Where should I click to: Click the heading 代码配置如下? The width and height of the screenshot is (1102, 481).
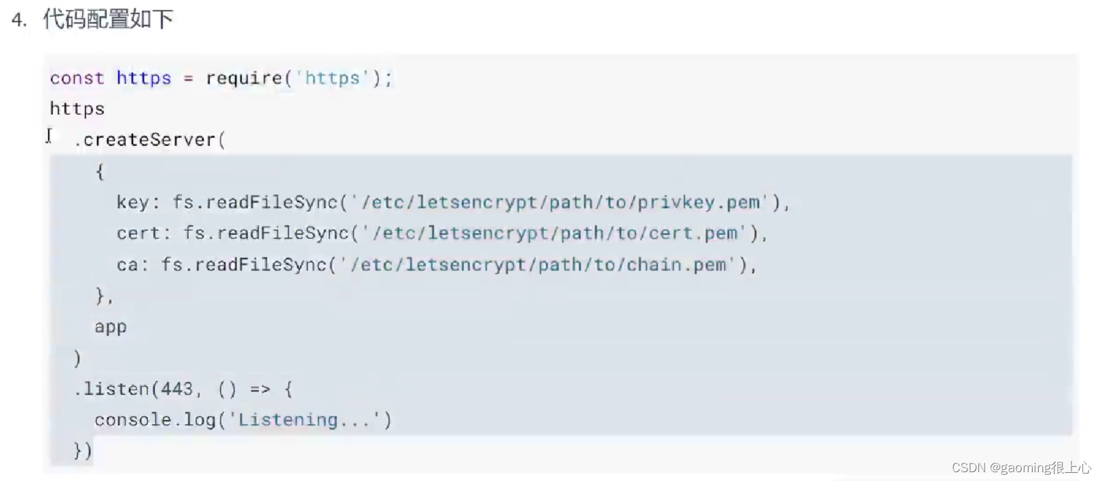click(x=108, y=19)
